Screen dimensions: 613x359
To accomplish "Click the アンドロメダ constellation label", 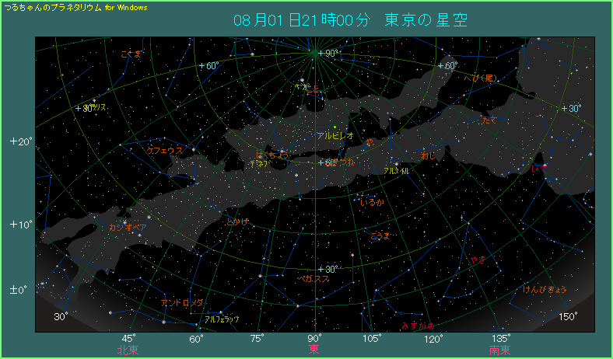I will [182, 302].
